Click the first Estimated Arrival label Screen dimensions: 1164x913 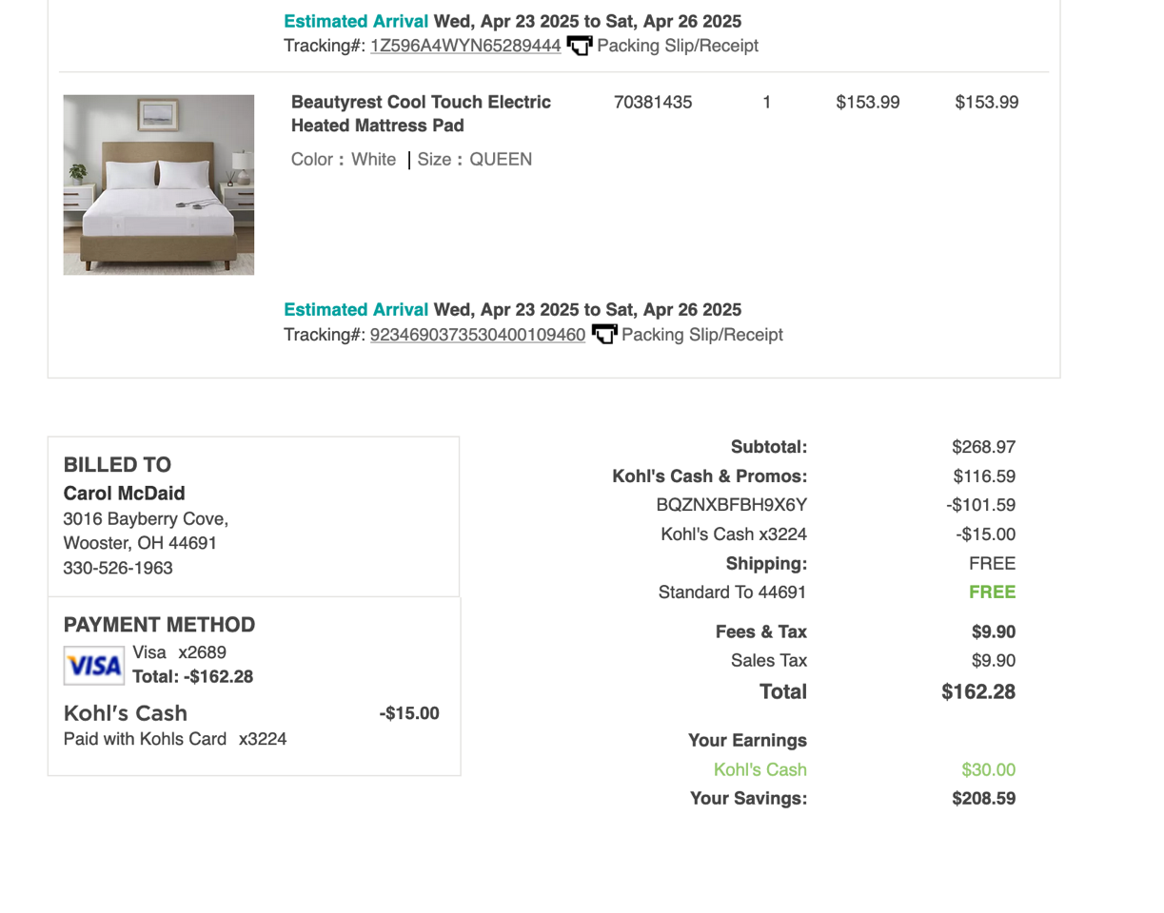point(357,21)
